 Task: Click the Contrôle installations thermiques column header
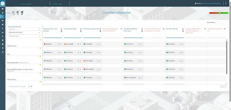pyautogui.click(x=130, y=30)
